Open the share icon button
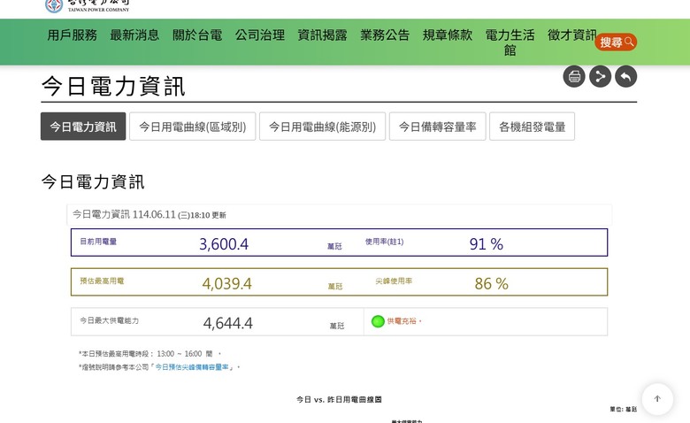Screen dimensions: 690x423 point(601,77)
